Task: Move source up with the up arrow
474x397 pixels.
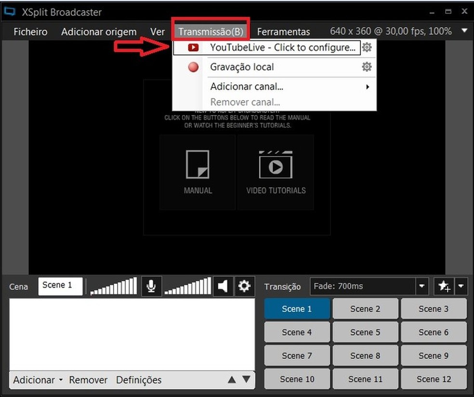Action: [x=232, y=380]
